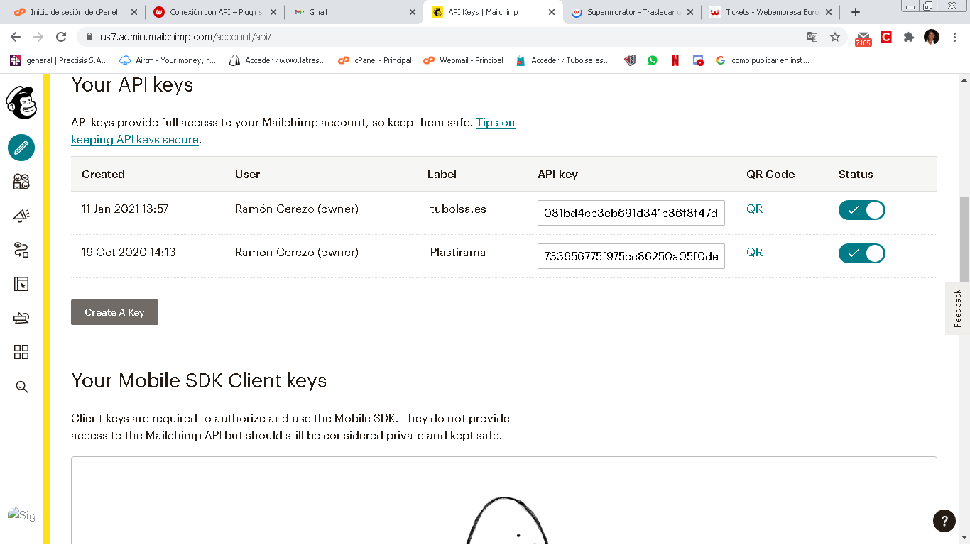Switch to Tickets - Webempresa tab
970x545 pixels.
[x=772, y=12]
